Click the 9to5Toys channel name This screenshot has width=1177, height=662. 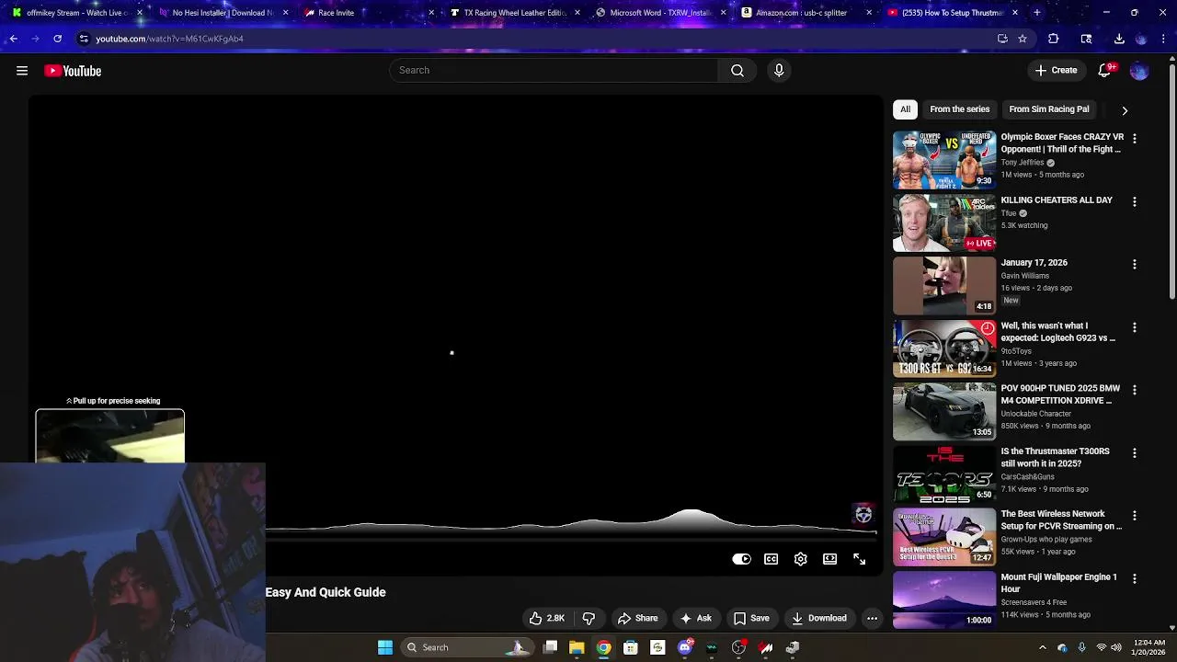[1016, 351]
